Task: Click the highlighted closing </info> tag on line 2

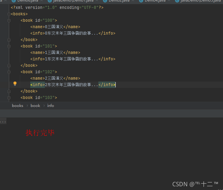Action: 107,85
